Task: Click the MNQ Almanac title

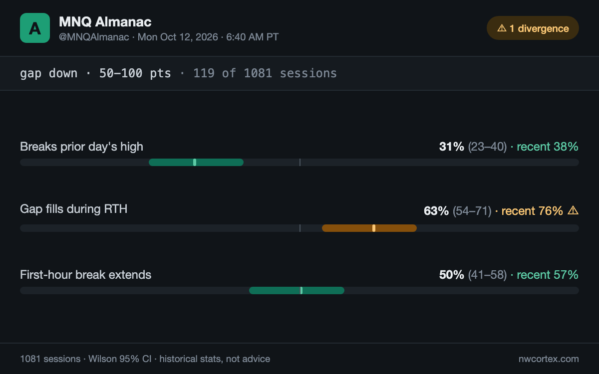Action: (x=105, y=21)
